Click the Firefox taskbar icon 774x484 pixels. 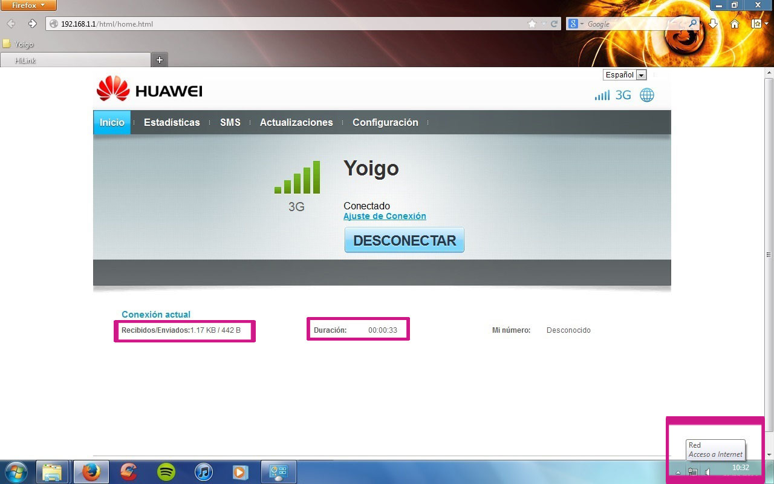pos(91,472)
